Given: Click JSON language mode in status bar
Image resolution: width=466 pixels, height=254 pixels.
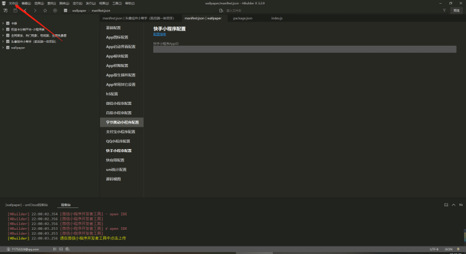Looking at the screenshot, I should click(x=449, y=249).
